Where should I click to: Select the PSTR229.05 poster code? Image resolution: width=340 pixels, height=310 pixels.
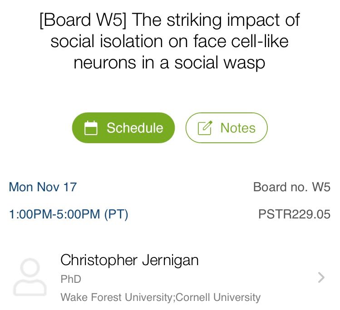[294, 214]
